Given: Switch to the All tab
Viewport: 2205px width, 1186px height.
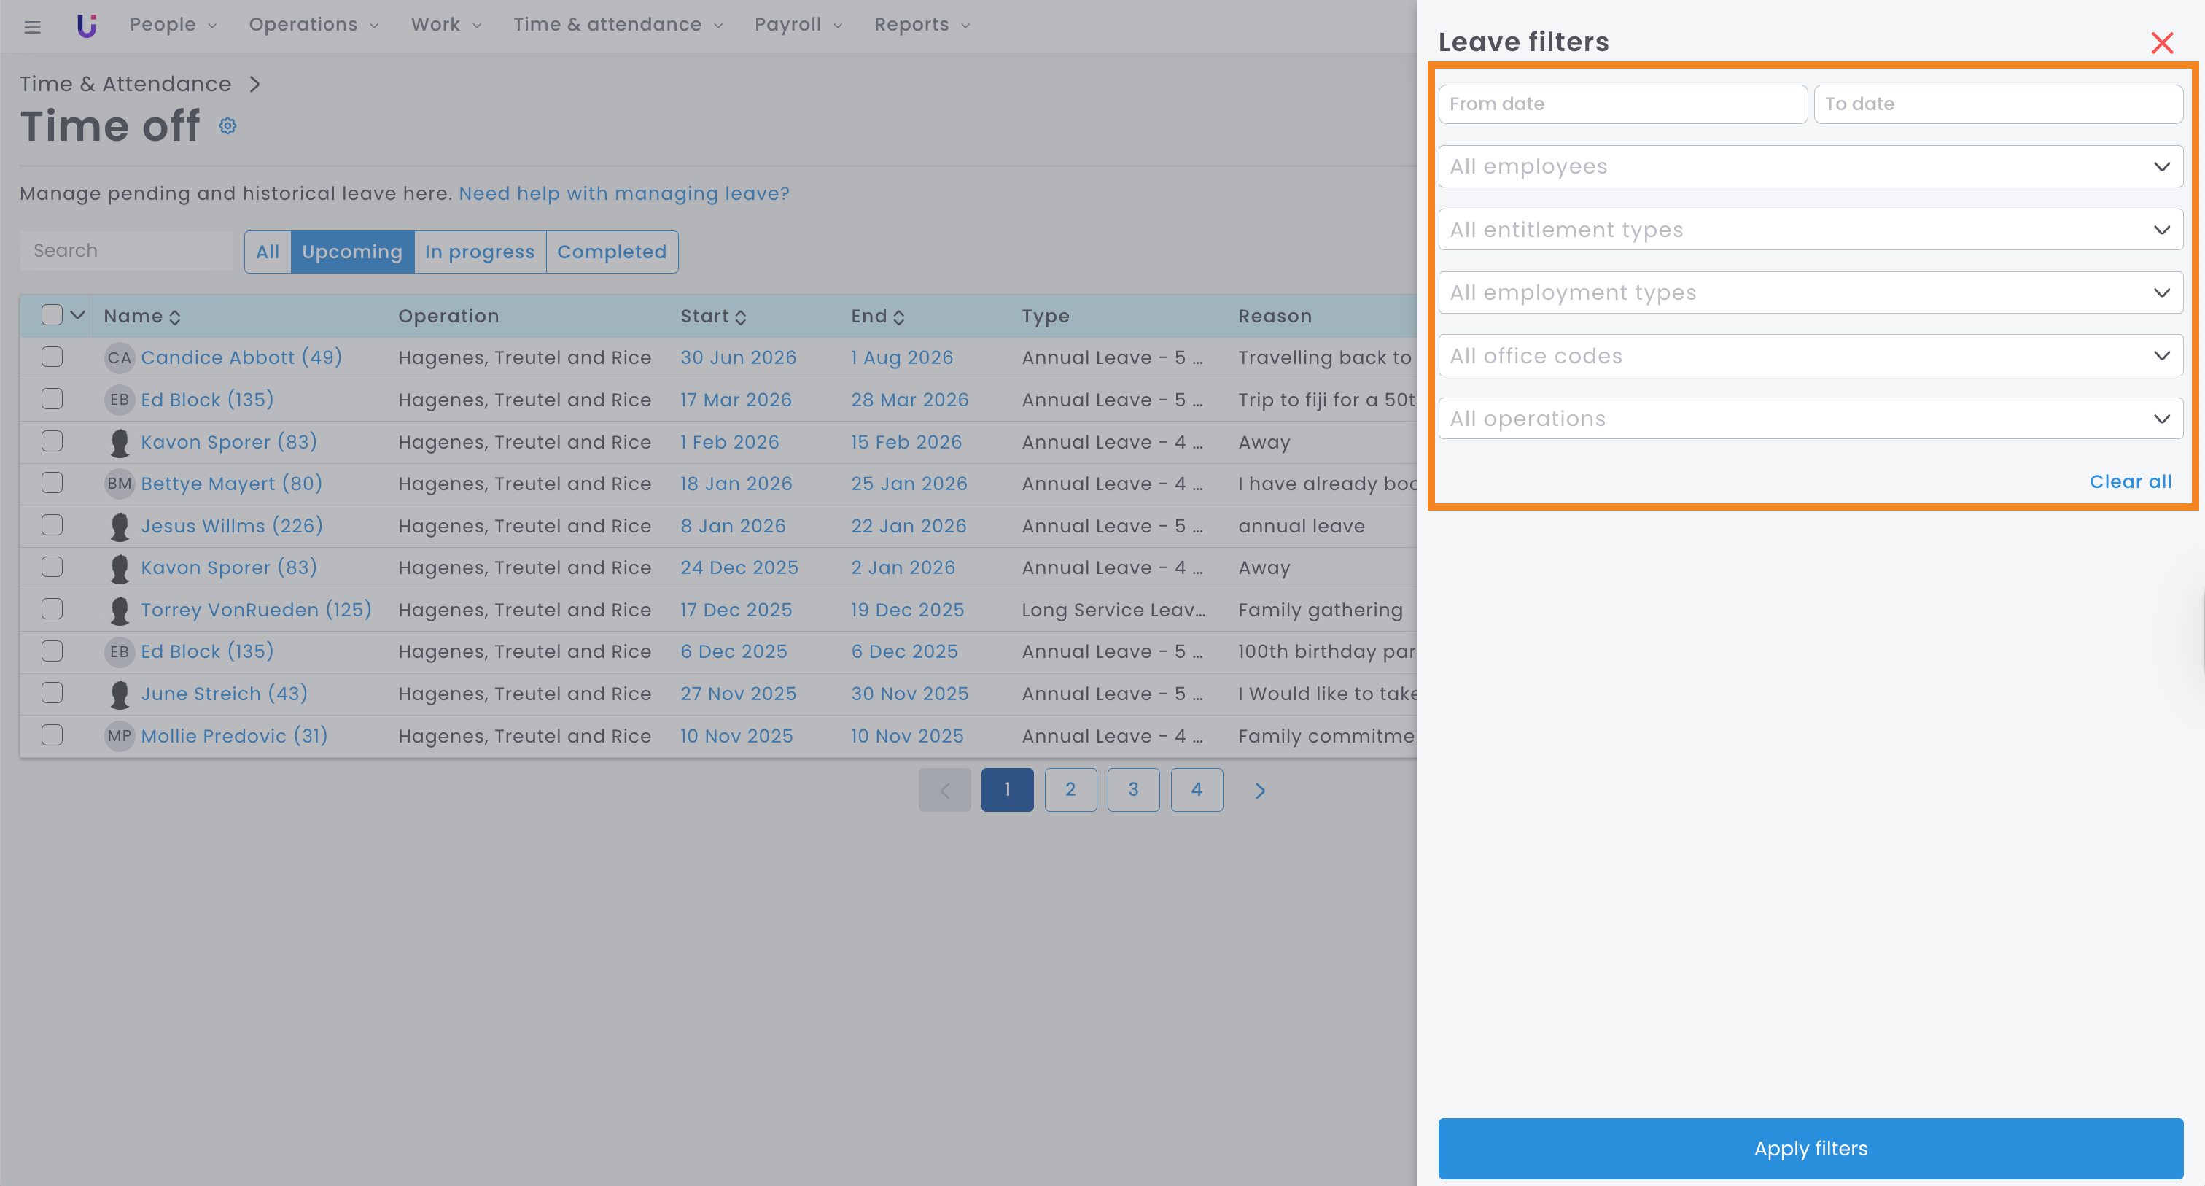Looking at the screenshot, I should click(x=268, y=252).
